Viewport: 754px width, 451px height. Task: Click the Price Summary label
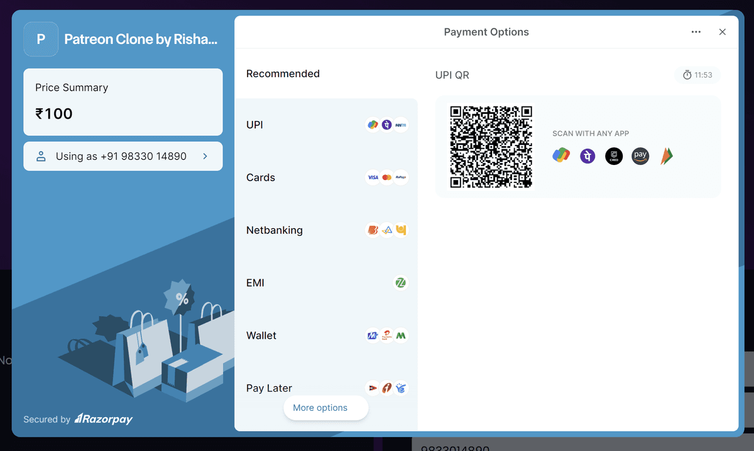click(x=72, y=88)
